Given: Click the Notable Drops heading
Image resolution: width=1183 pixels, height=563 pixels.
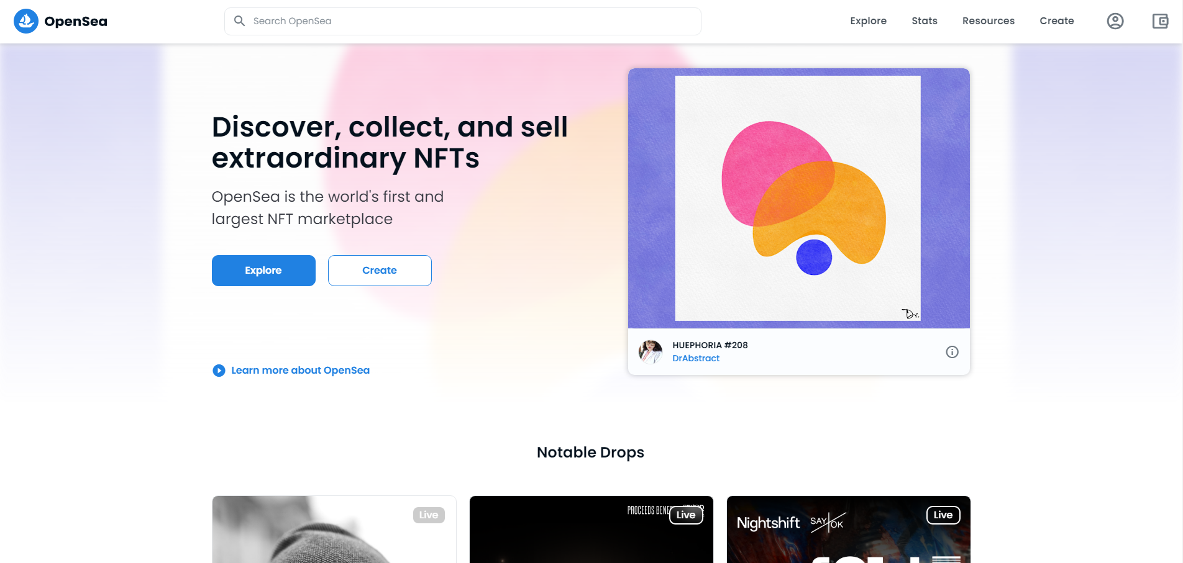Looking at the screenshot, I should pyautogui.click(x=590, y=453).
